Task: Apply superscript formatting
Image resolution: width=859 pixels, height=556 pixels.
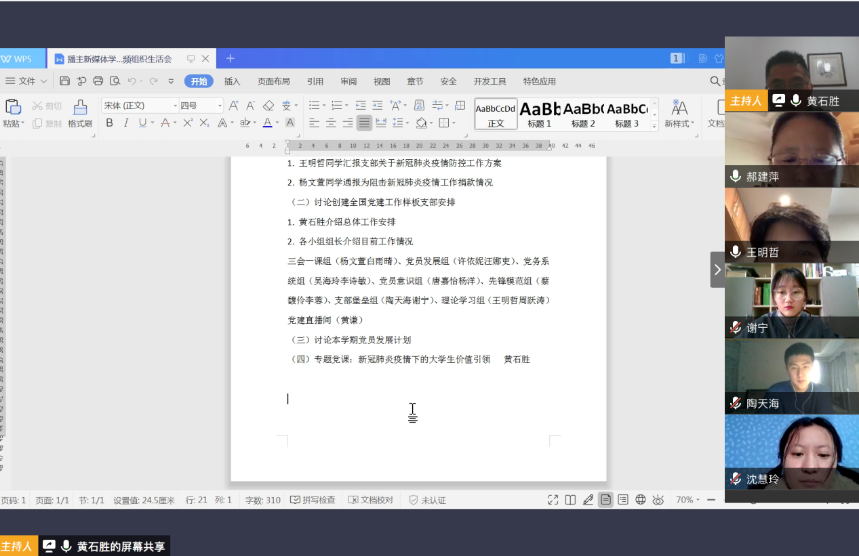Action: (x=188, y=123)
